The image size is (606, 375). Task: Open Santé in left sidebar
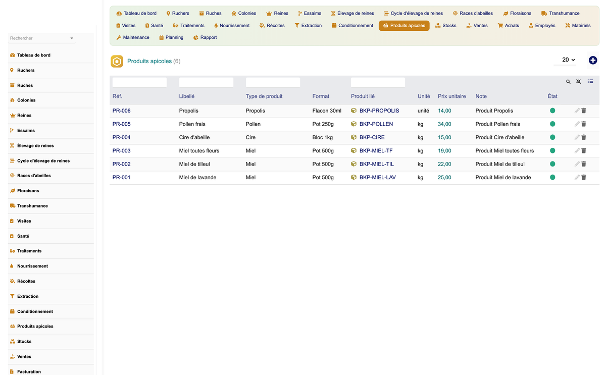coord(51,236)
